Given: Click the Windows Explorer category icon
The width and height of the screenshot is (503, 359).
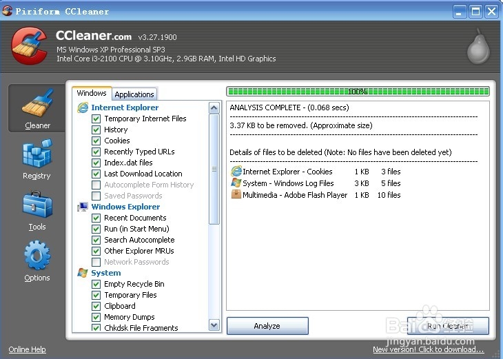Looking at the screenshot, I should (x=83, y=207).
